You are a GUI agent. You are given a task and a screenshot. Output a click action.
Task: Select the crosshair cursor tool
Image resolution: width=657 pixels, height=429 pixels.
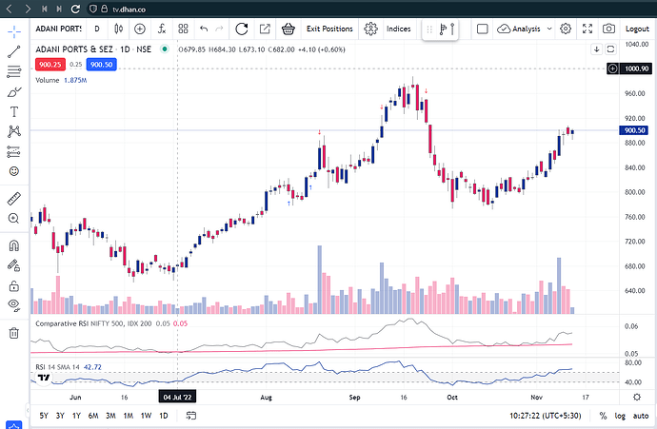[x=14, y=31]
